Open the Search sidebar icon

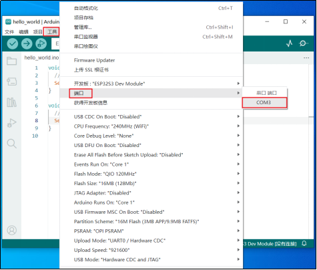click(x=11, y=144)
